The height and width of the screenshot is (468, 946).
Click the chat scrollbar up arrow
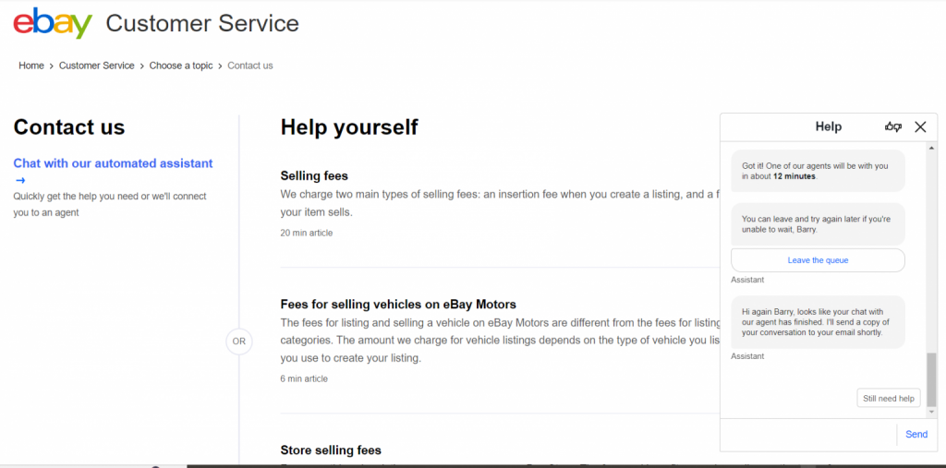point(931,148)
